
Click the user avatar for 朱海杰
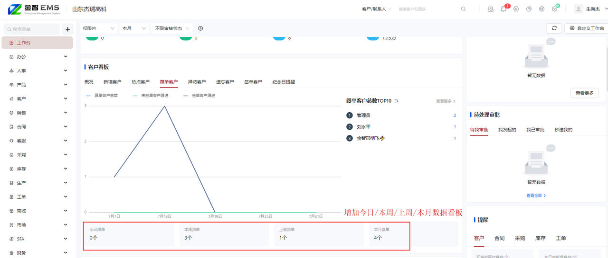pos(579,9)
